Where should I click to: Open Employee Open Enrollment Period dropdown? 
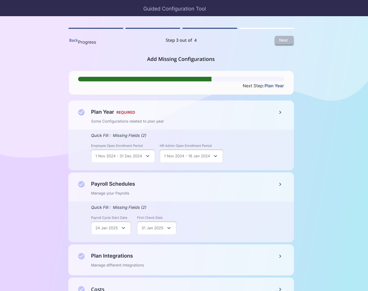[x=123, y=156]
